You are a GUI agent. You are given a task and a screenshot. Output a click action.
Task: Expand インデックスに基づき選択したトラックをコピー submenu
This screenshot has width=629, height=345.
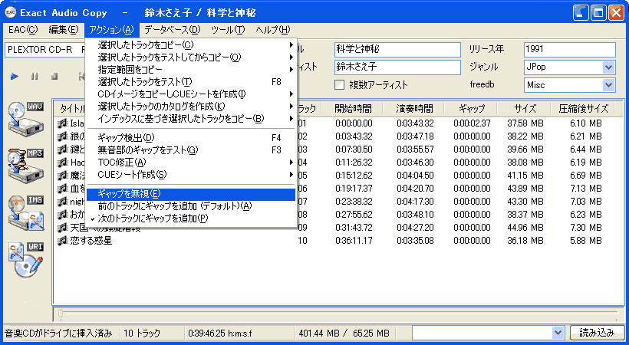191,119
